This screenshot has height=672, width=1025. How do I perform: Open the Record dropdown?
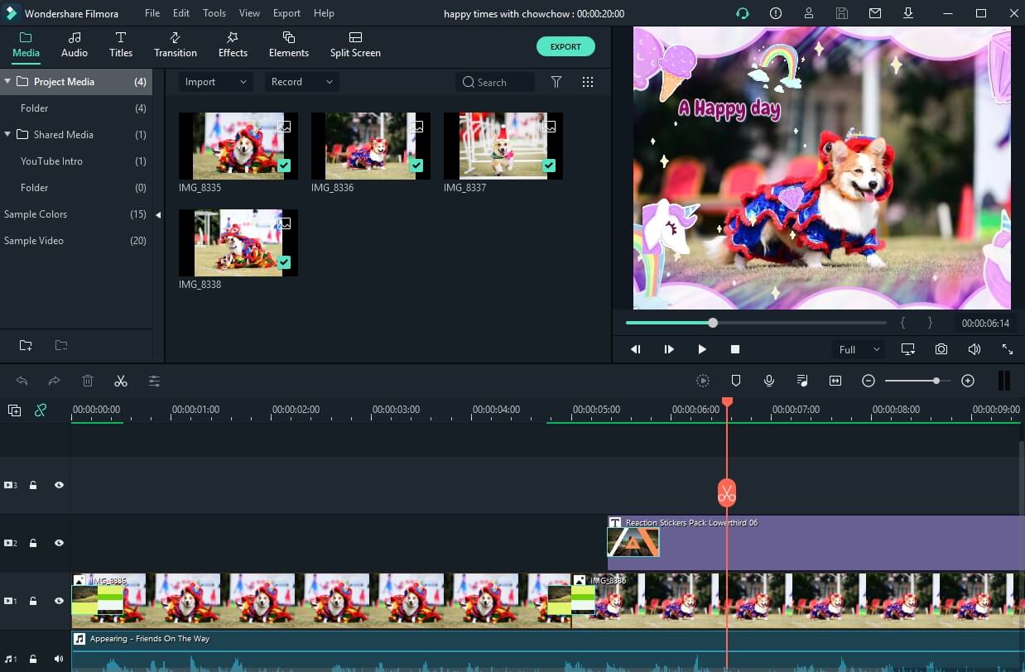(x=301, y=82)
